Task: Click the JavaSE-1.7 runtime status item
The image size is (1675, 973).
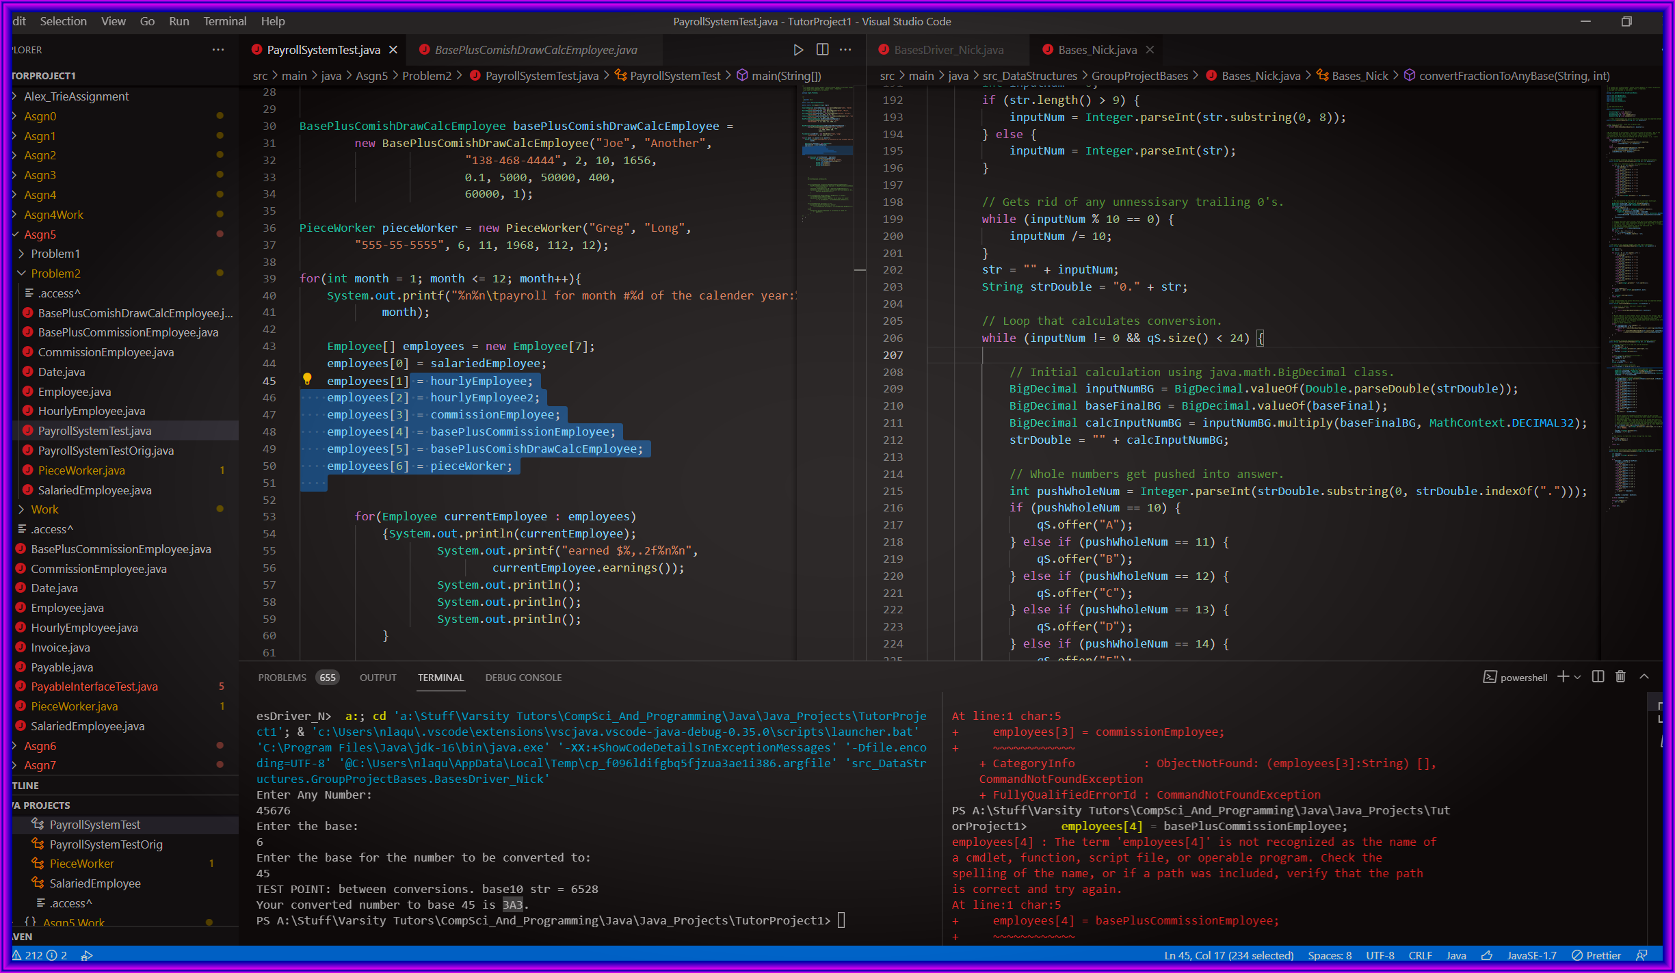Action: coord(1531,955)
